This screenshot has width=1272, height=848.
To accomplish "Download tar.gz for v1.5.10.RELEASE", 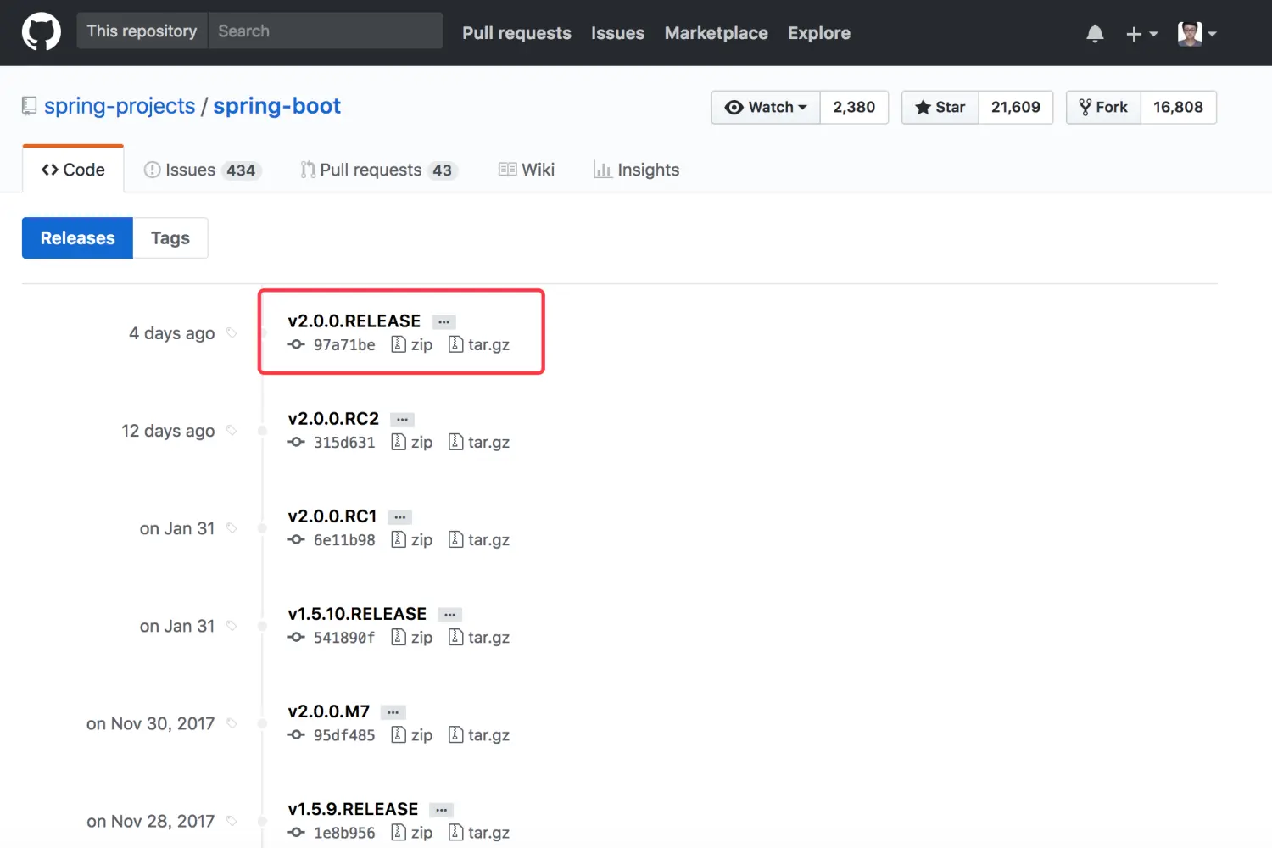I will coord(479,637).
